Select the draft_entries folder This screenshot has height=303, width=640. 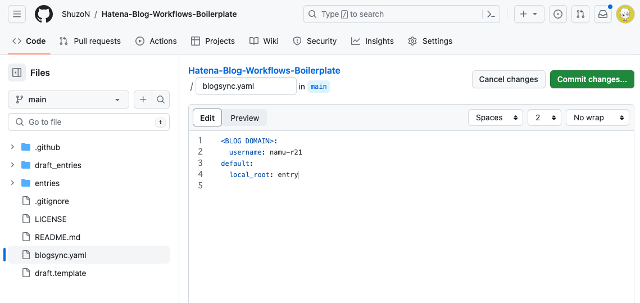(58, 165)
